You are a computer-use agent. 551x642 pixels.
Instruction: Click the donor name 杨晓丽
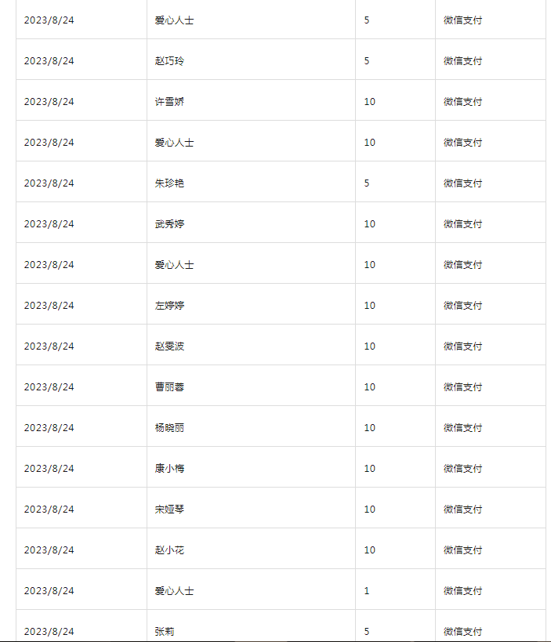[169, 428]
